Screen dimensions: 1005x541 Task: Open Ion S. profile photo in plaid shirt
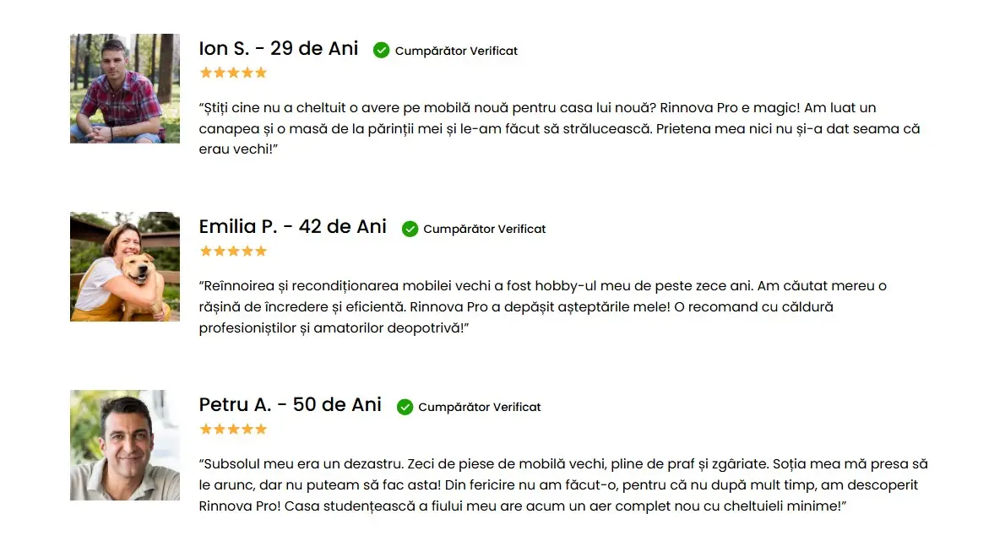[x=125, y=89]
